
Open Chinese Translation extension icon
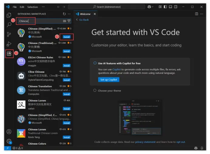coord(21,90)
